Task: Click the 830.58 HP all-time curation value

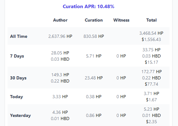Action: pyautogui.click(x=94, y=36)
